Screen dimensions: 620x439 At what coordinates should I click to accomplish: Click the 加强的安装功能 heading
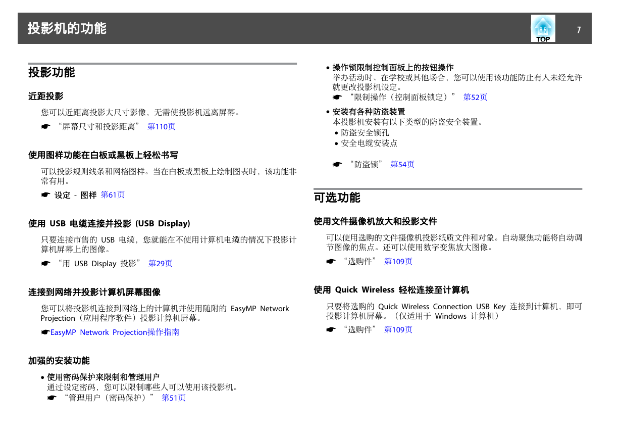coord(59,361)
